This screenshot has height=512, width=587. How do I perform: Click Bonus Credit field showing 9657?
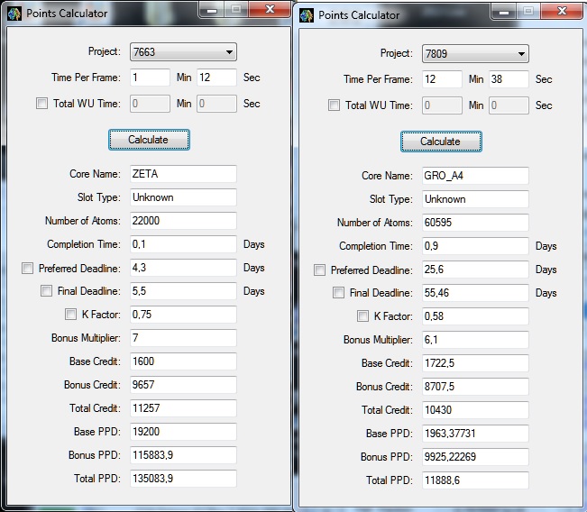pos(183,385)
